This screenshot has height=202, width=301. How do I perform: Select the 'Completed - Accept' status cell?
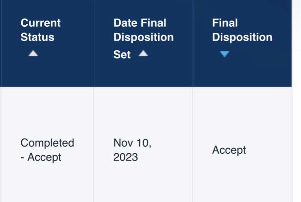click(47, 150)
